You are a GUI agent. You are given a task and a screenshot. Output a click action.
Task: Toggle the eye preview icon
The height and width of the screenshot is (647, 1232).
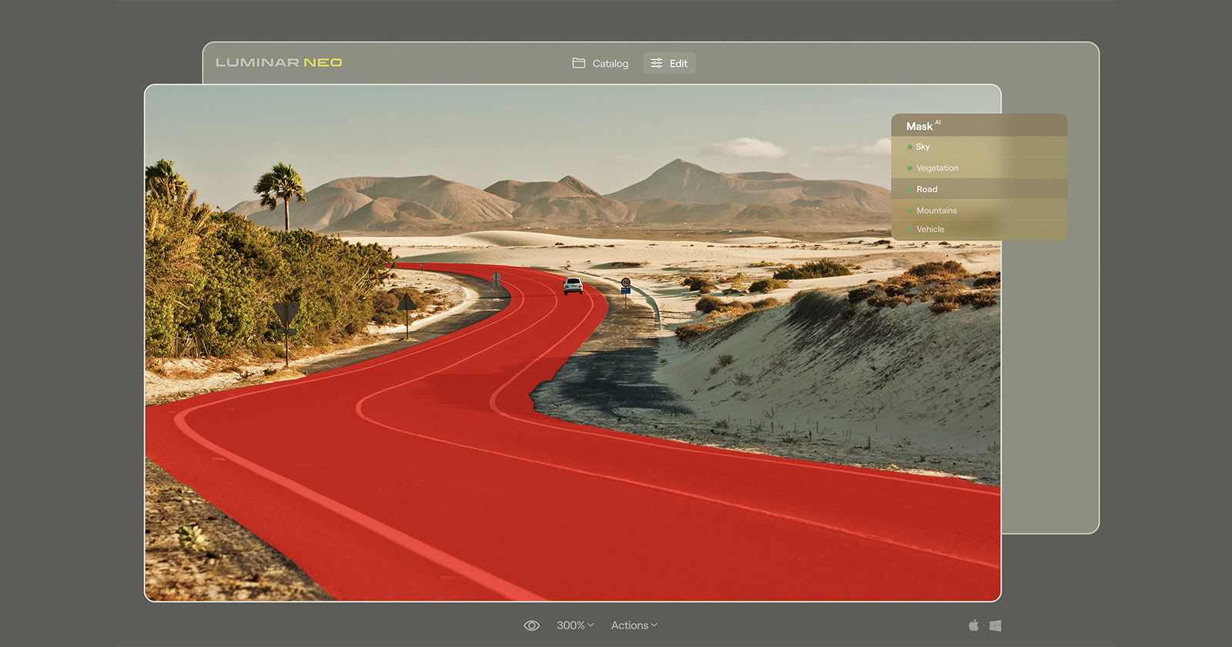531,625
